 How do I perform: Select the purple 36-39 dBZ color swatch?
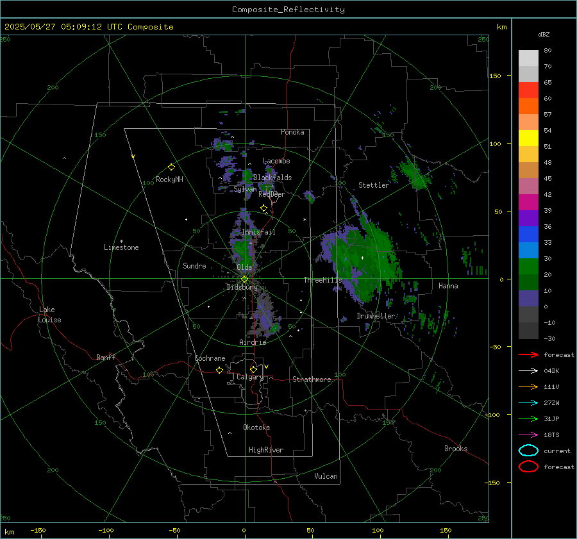pos(528,219)
